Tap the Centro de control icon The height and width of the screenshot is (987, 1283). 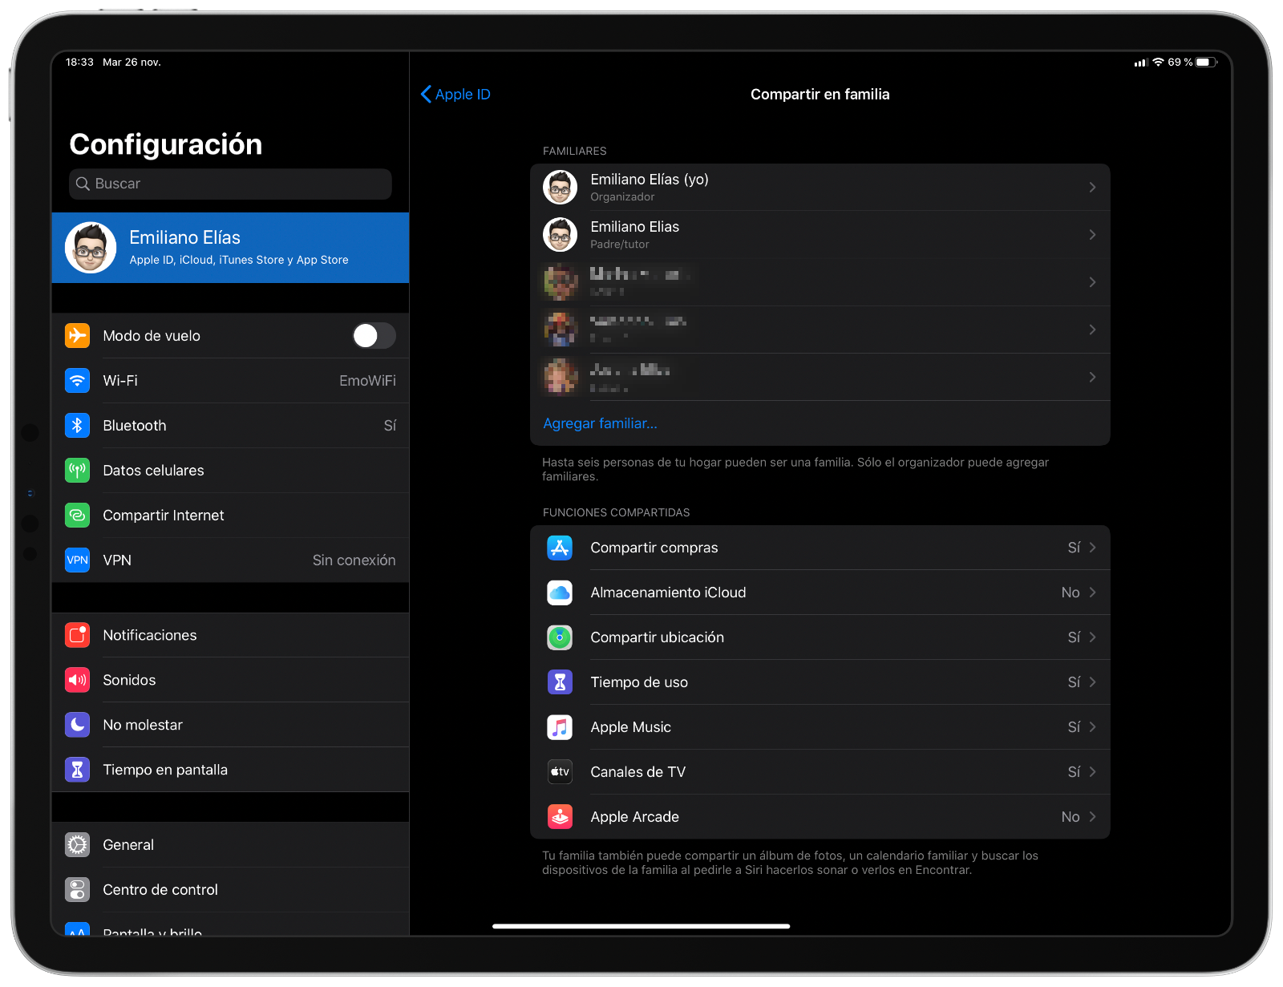(77, 889)
